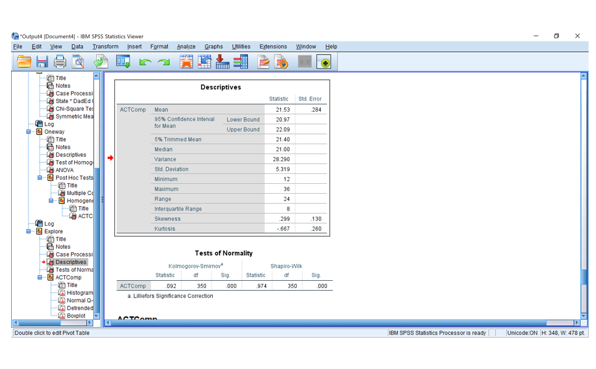Click Go to Variable red-arrow icon

pos(222,62)
